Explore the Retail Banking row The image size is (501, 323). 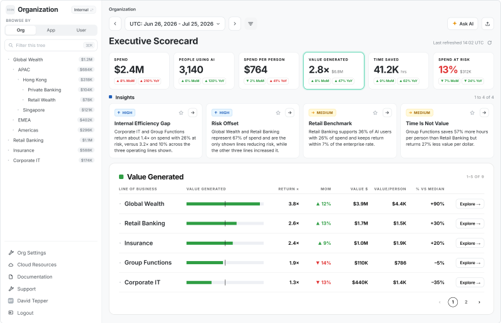pos(470,223)
